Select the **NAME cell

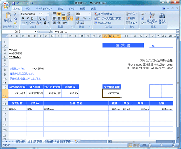coord(15,57)
